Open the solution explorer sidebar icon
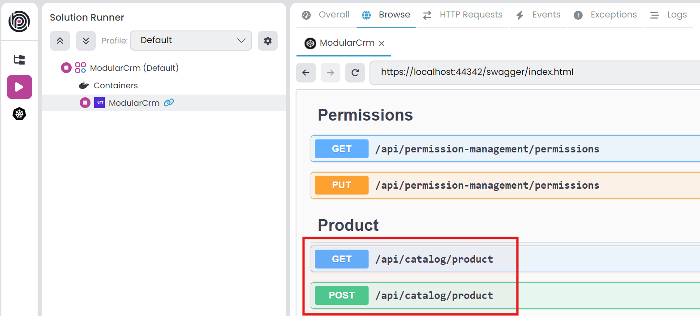 click(19, 60)
